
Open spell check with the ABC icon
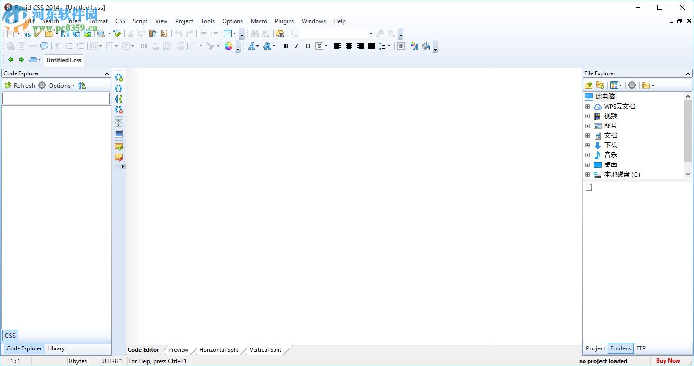[x=117, y=34]
